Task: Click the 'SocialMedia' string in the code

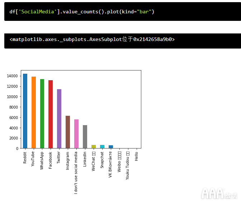Action: 38,12
